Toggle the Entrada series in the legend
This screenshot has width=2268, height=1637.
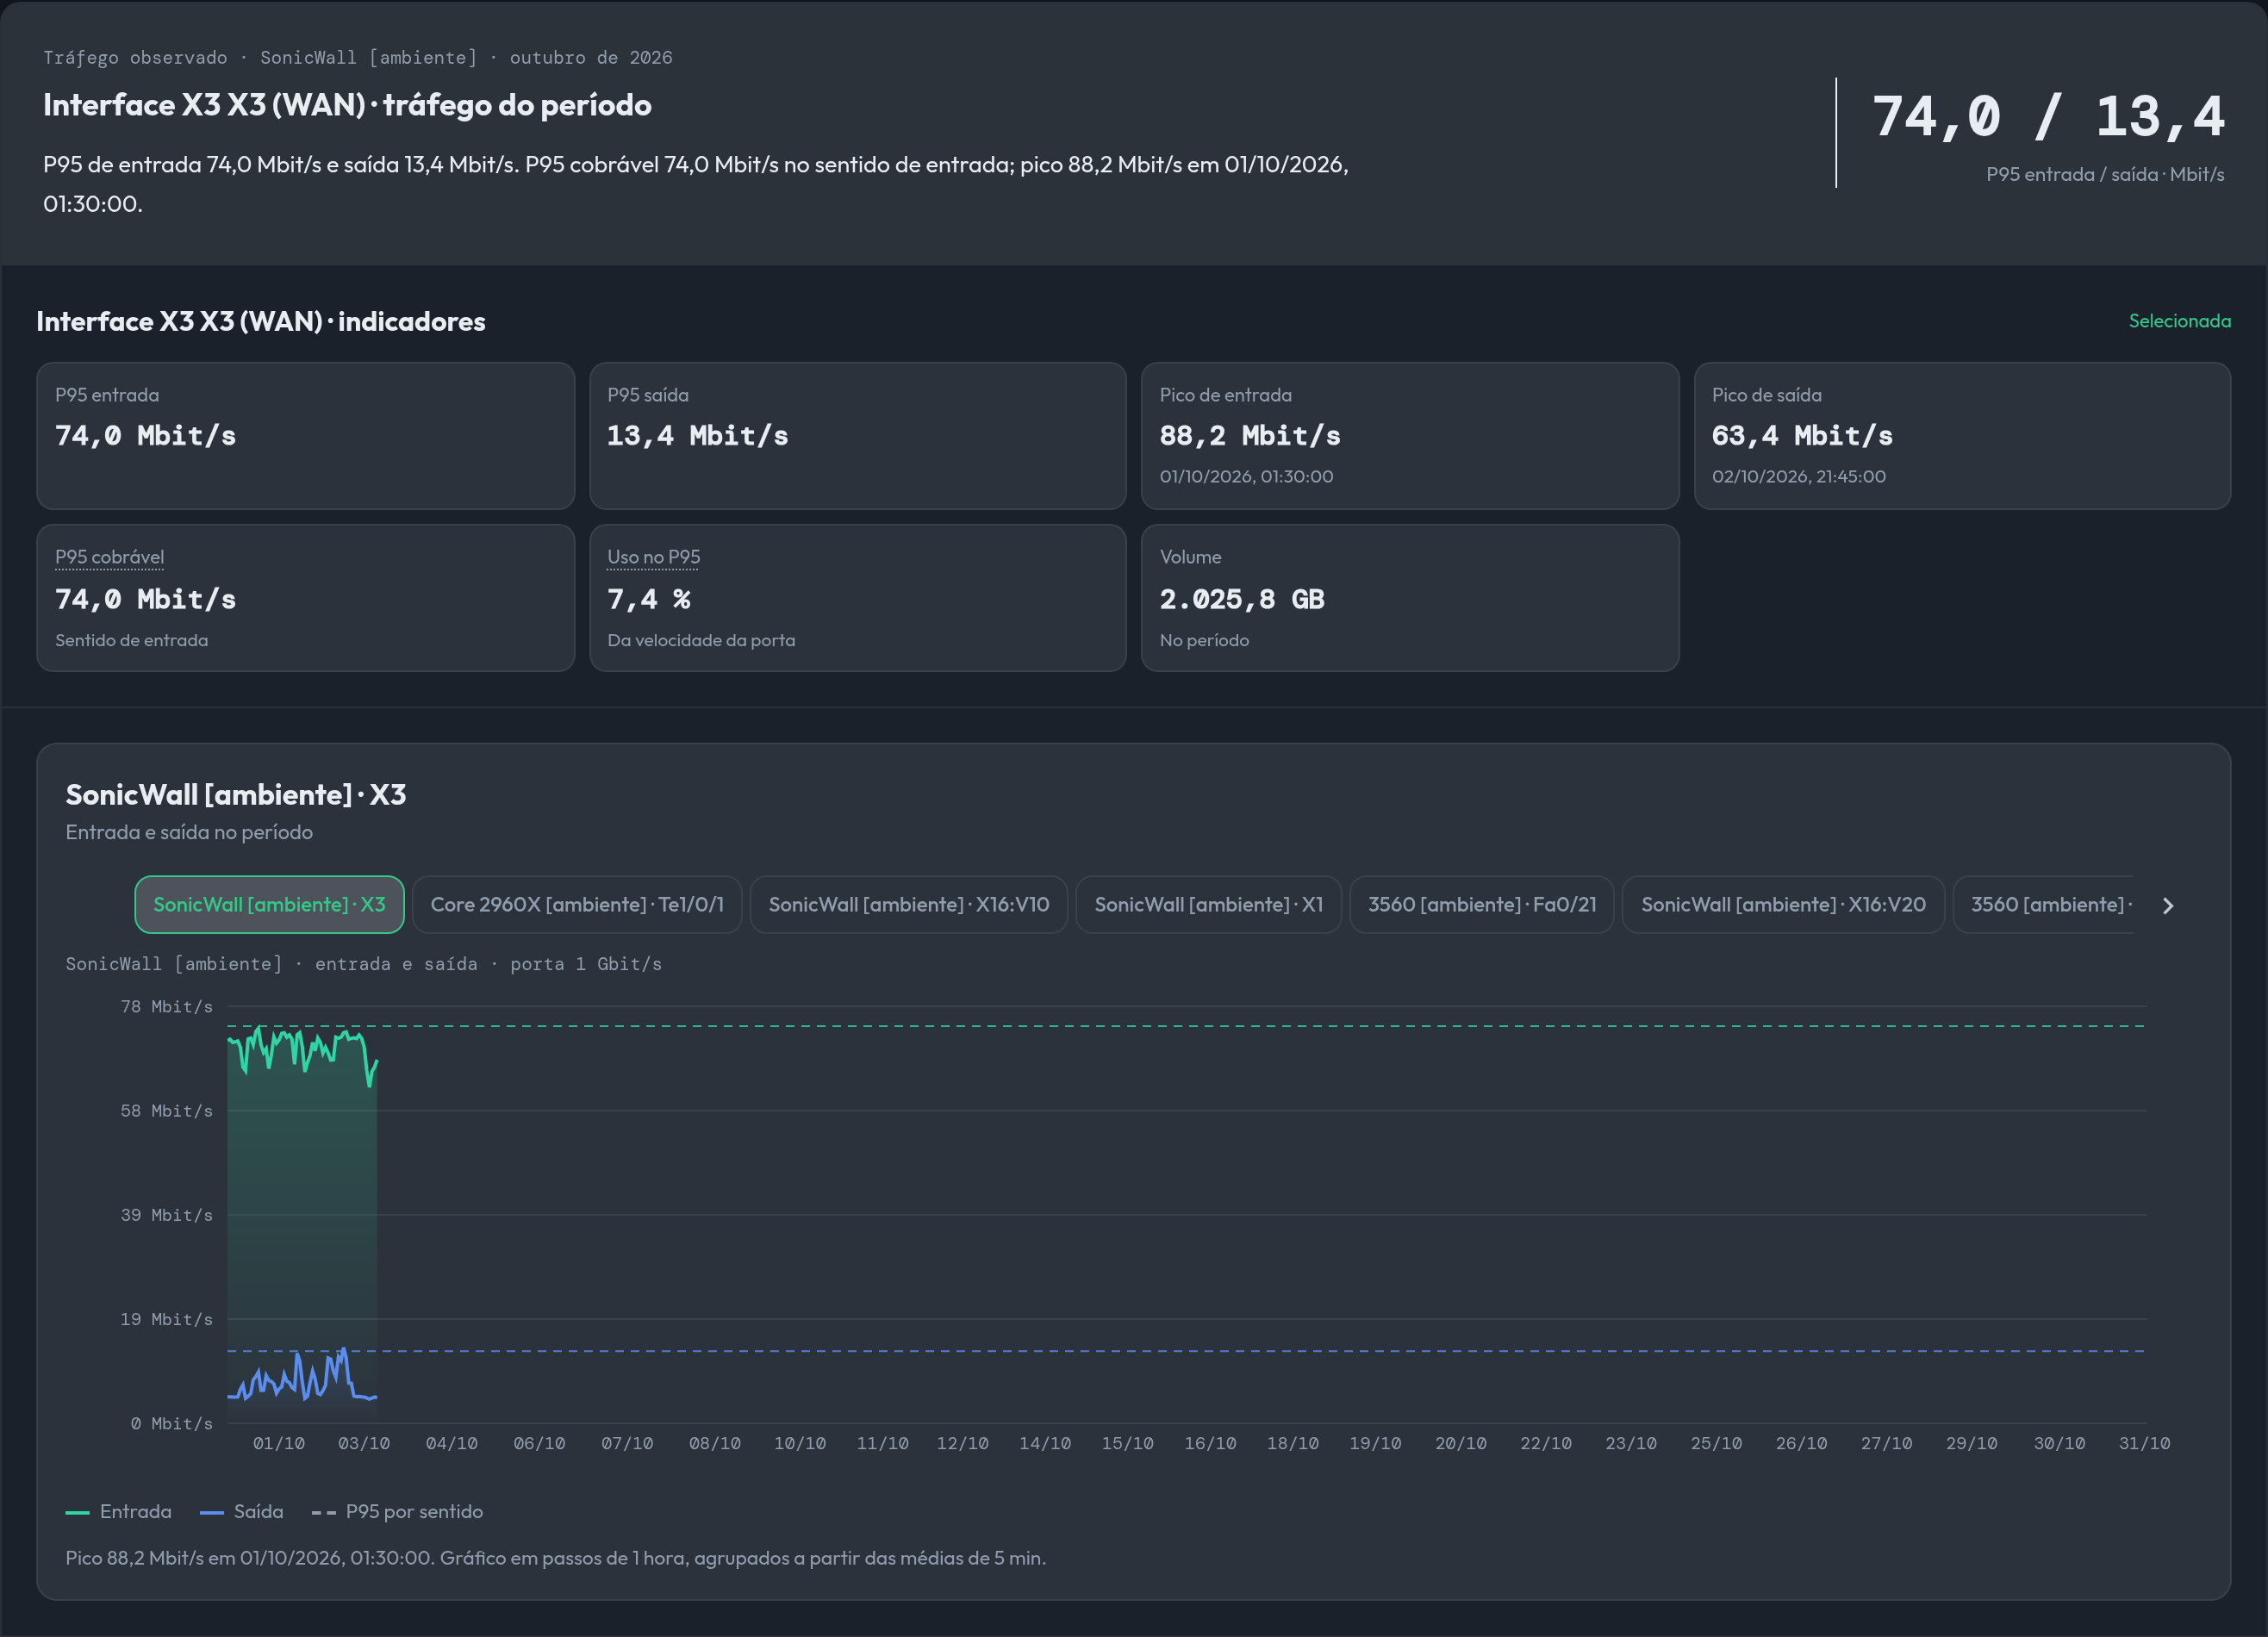pos(119,1511)
